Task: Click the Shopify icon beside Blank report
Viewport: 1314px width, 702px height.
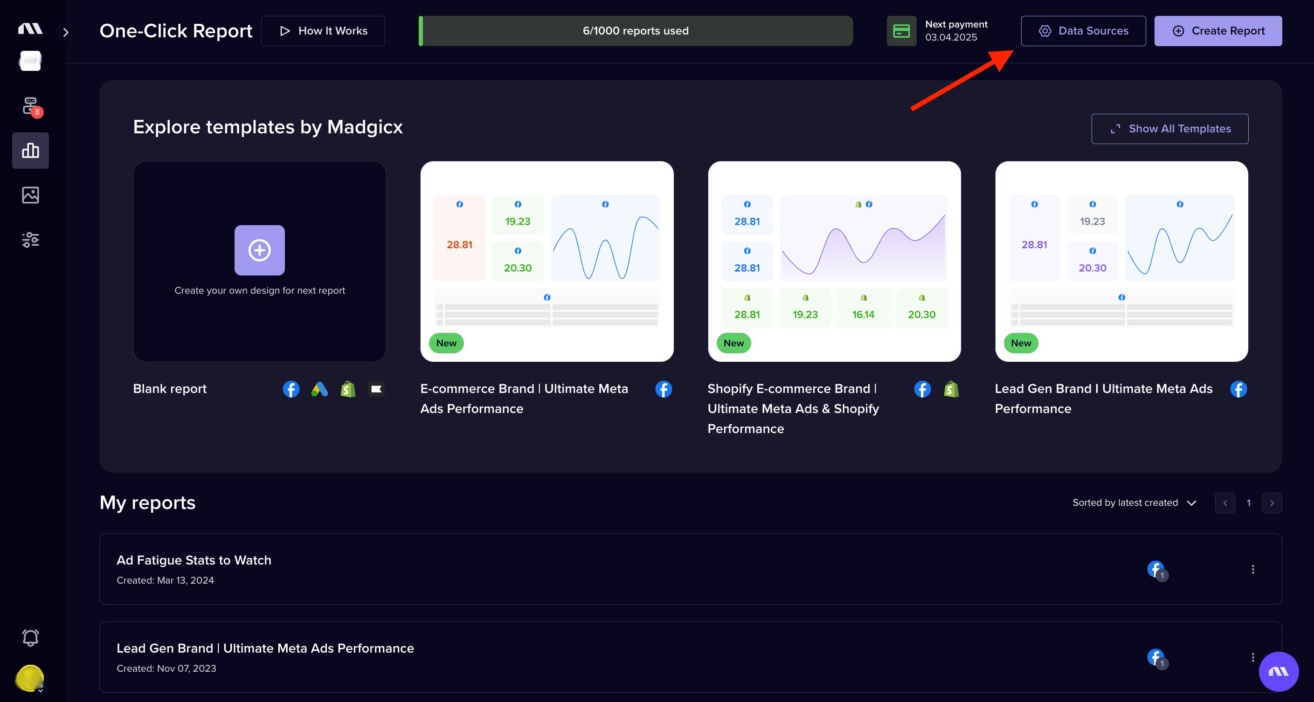Action: pos(348,390)
